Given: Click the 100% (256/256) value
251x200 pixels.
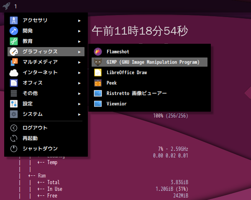Looking at the screenshot, I should (x=171, y=116).
